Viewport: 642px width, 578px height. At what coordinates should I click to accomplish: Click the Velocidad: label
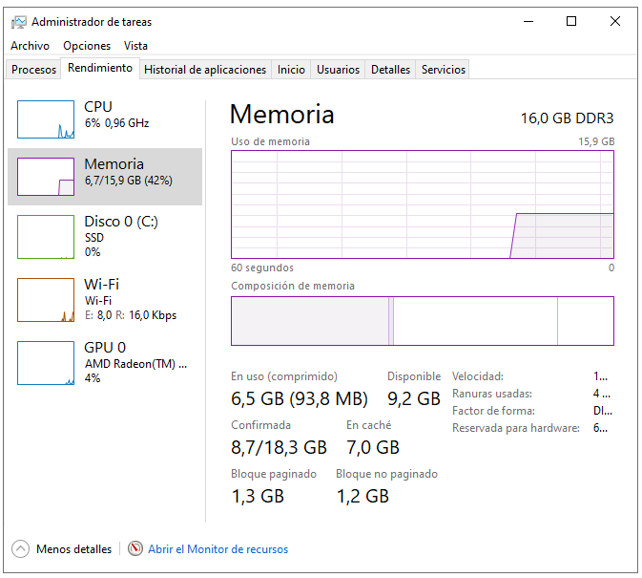pyautogui.click(x=478, y=376)
